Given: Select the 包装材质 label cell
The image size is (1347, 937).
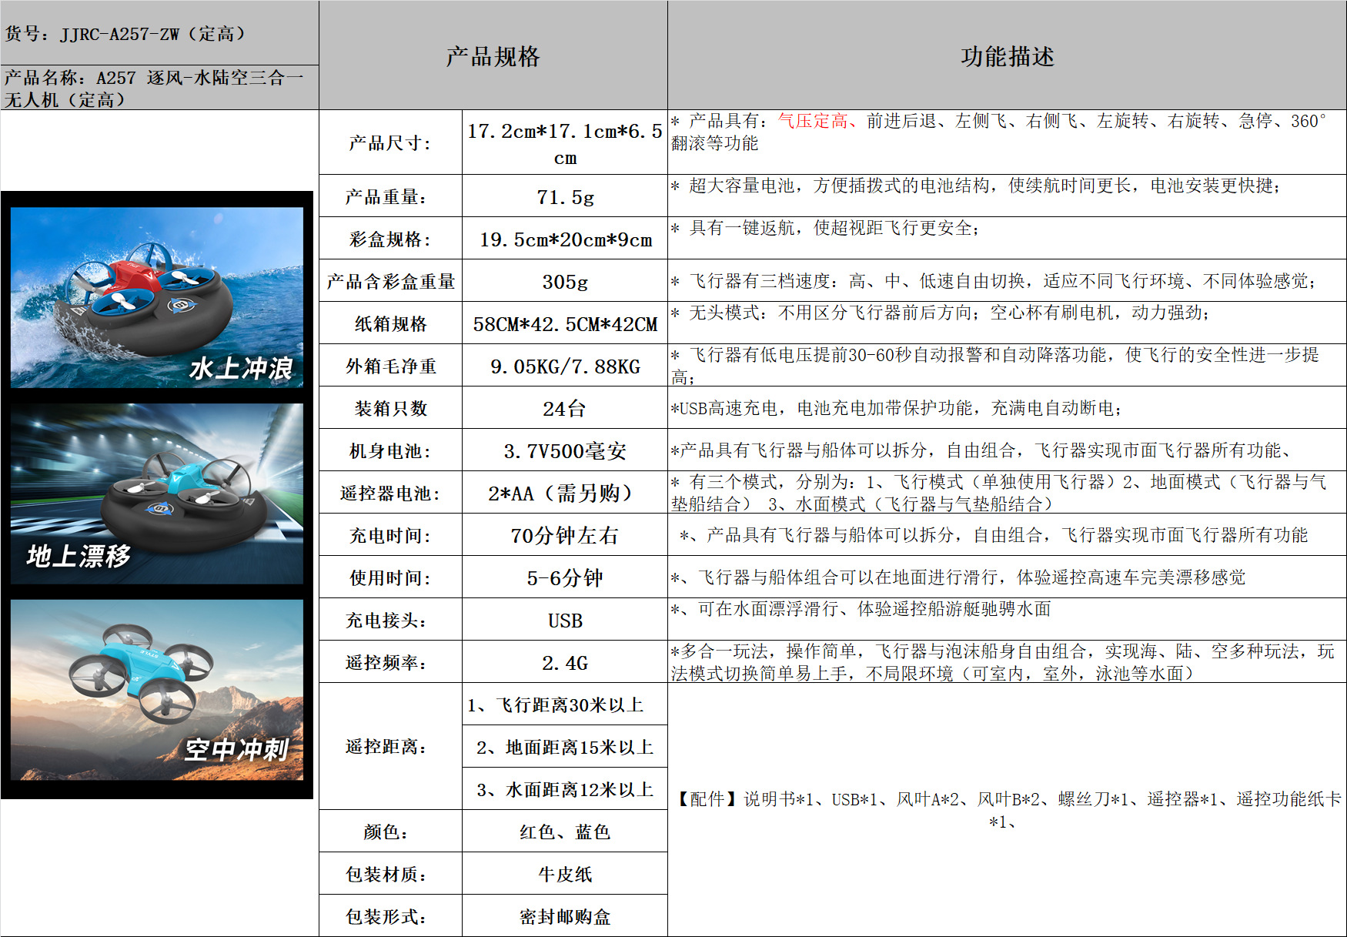Looking at the screenshot, I should 390,874.
